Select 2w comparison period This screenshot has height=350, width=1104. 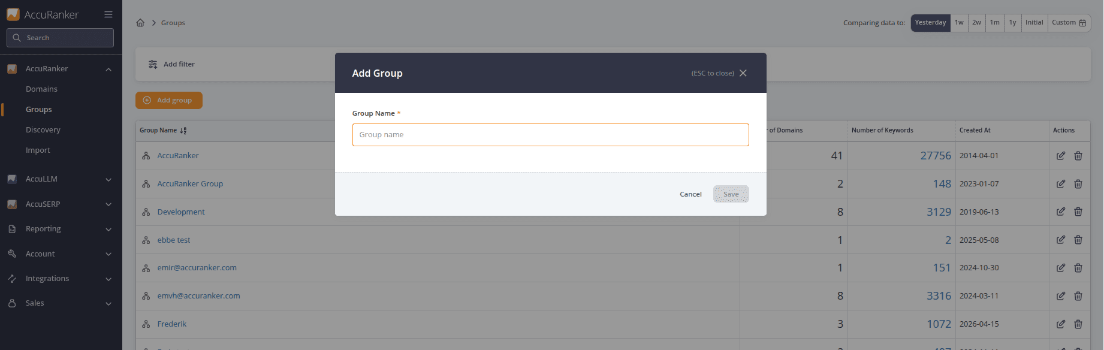[977, 23]
